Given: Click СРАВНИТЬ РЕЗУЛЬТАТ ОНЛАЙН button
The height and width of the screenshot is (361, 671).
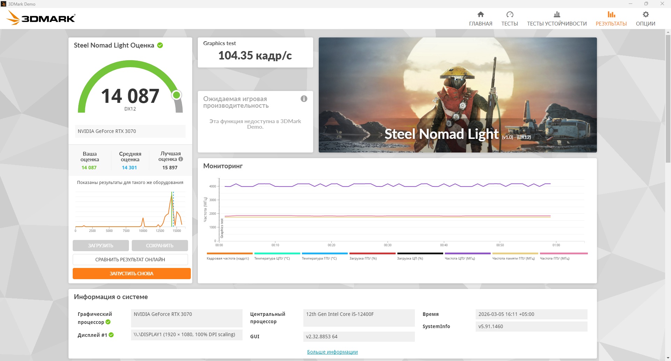Looking at the screenshot, I should 130,260.
